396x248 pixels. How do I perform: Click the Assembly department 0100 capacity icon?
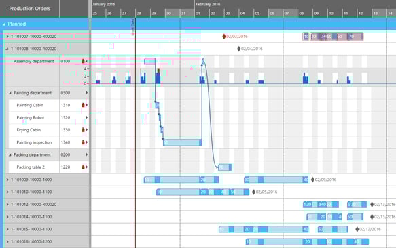pos(83,61)
